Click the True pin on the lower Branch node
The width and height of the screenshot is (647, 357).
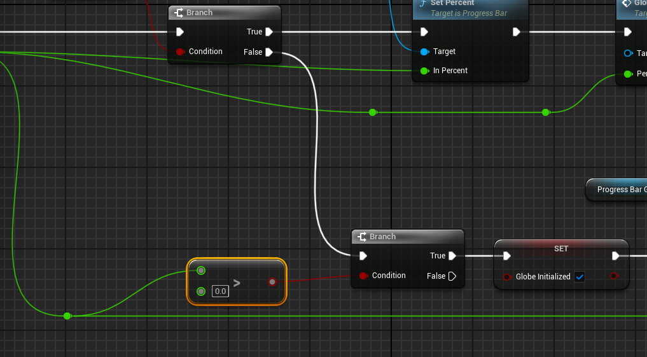click(452, 256)
